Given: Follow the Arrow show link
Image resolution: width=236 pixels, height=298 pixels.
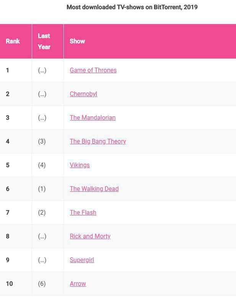Looking at the screenshot, I should pyautogui.click(x=78, y=284).
